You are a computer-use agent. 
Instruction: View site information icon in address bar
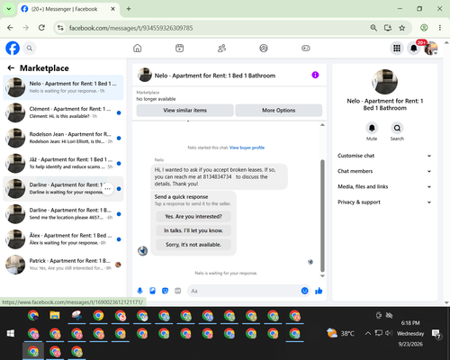(x=60, y=28)
